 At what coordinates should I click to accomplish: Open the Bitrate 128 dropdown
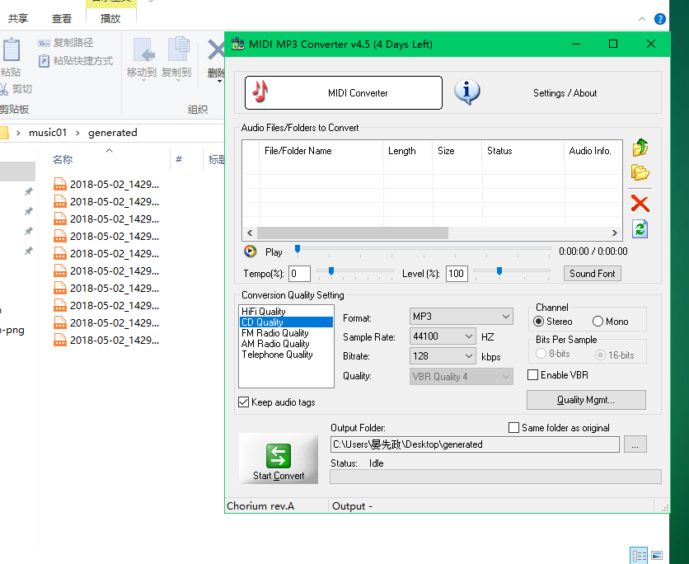443,356
